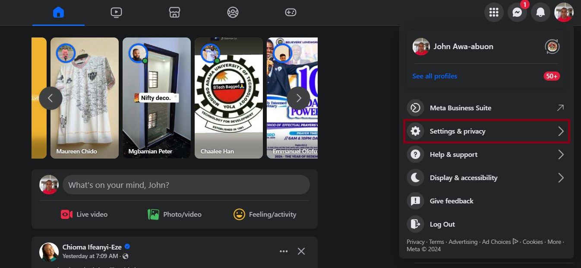The height and width of the screenshot is (268, 581).
Task: Expand Settings & privacy
Action: (486, 131)
